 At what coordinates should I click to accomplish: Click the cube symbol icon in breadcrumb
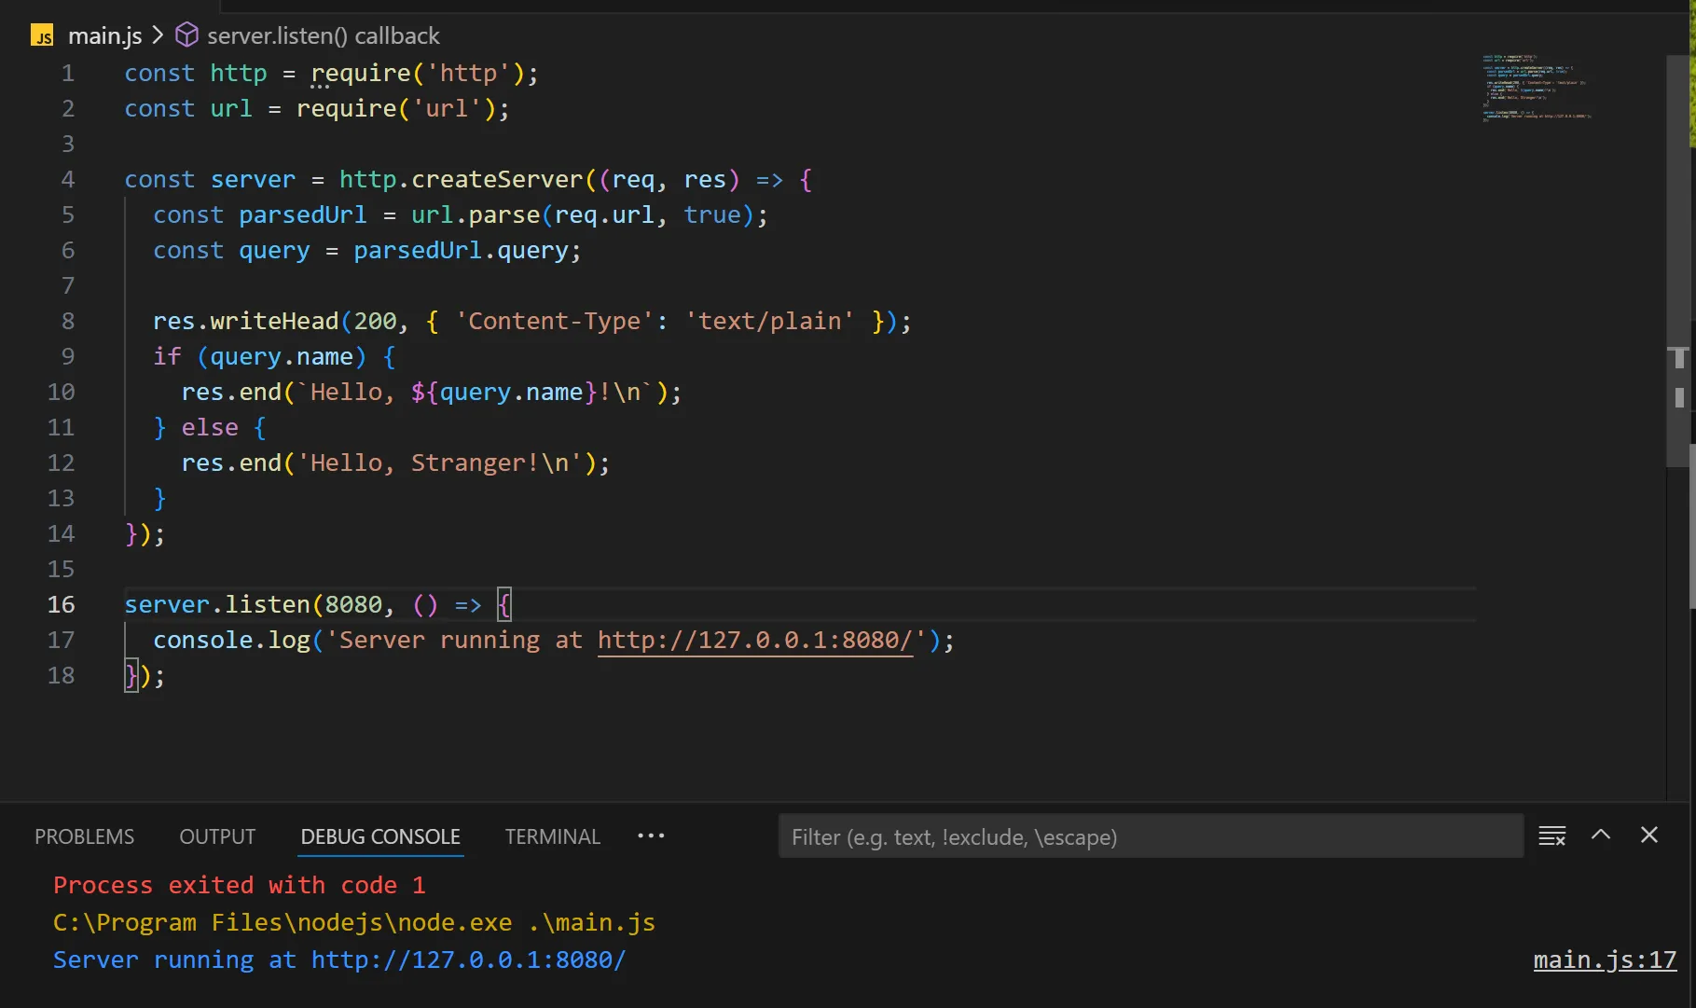click(x=187, y=35)
